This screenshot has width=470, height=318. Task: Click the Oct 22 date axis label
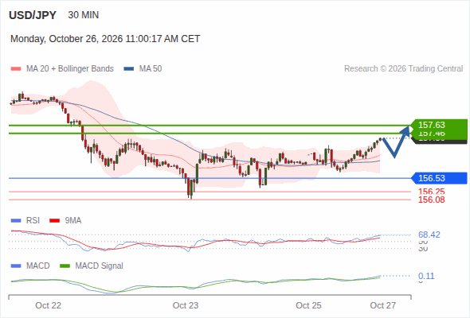[x=49, y=305]
